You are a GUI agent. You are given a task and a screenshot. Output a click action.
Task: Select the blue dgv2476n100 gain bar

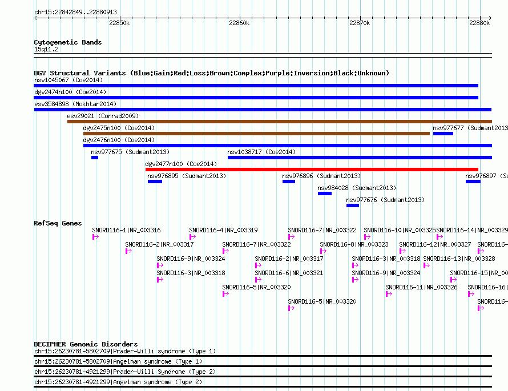click(x=287, y=146)
